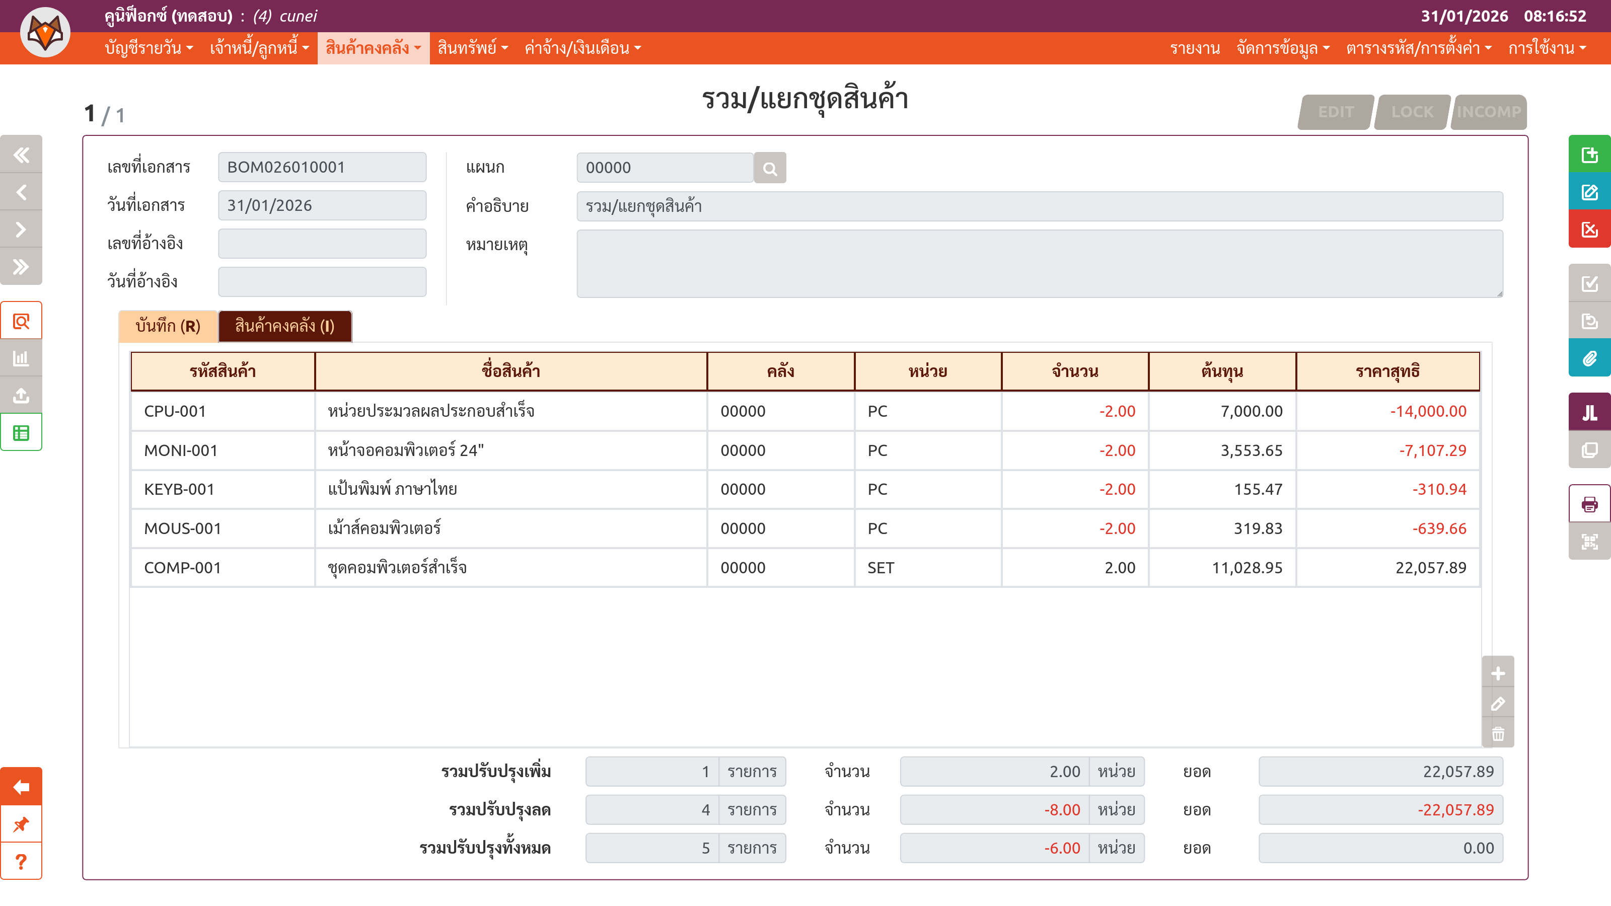Click the green new document icon
The width and height of the screenshot is (1611, 906).
[x=1589, y=155]
